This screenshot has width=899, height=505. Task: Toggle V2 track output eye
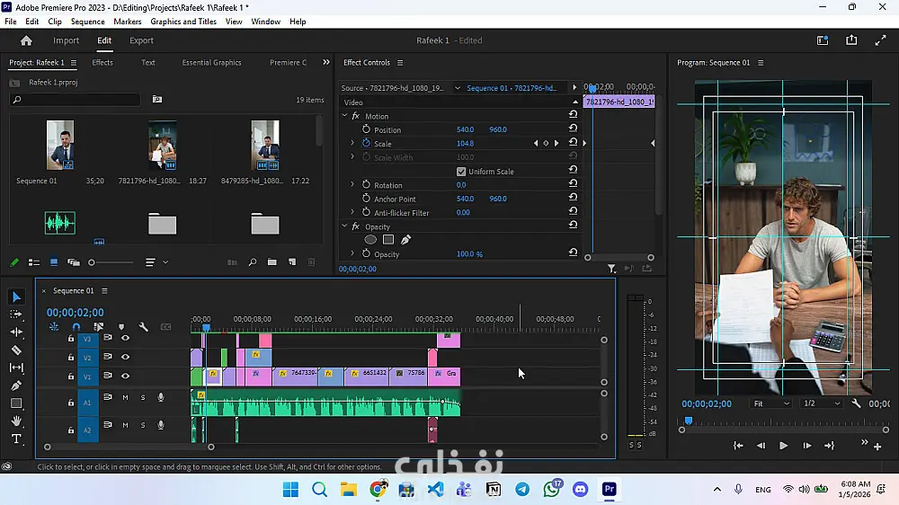tap(125, 357)
